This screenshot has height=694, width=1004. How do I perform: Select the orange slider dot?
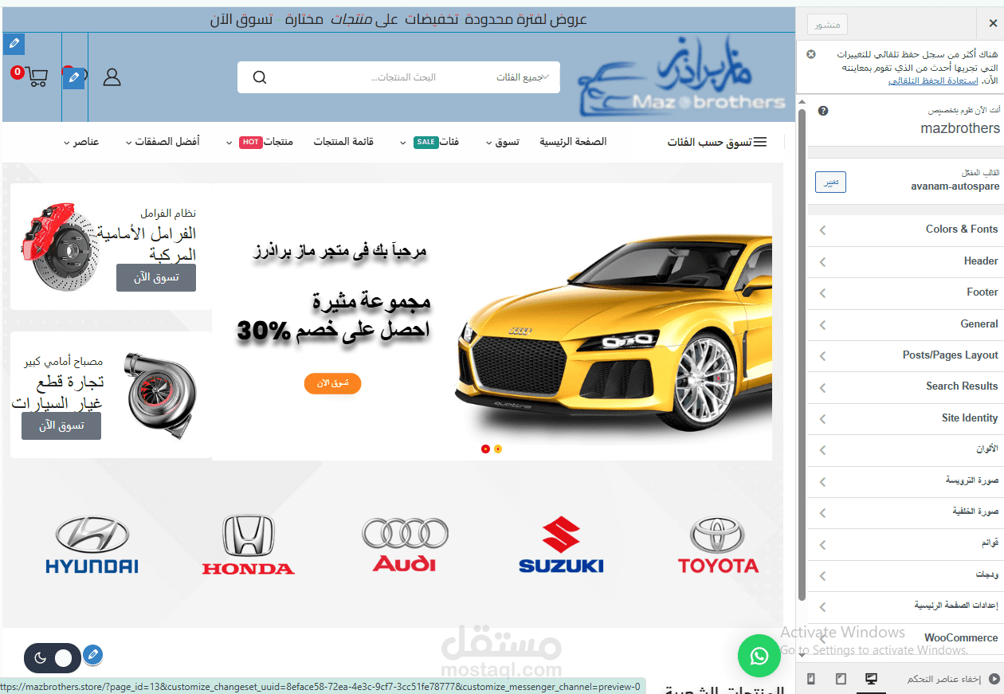pos(498,449)
